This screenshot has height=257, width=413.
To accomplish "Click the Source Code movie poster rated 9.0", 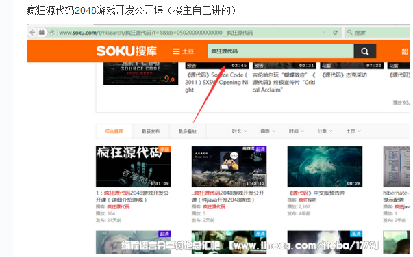I will [x=140, y=73].
